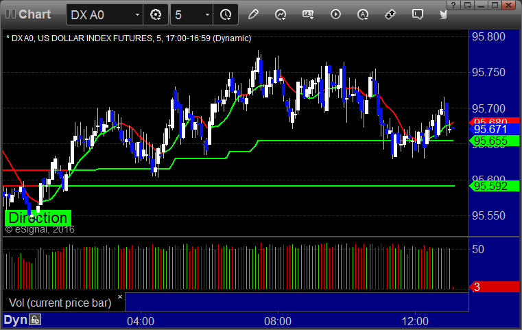Viewport: 522px width, 330px height.
Task: Click the green Direction label
Action: tap(38, 217)
